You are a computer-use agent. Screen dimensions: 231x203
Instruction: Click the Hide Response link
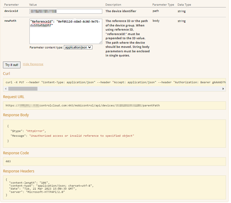33,64
